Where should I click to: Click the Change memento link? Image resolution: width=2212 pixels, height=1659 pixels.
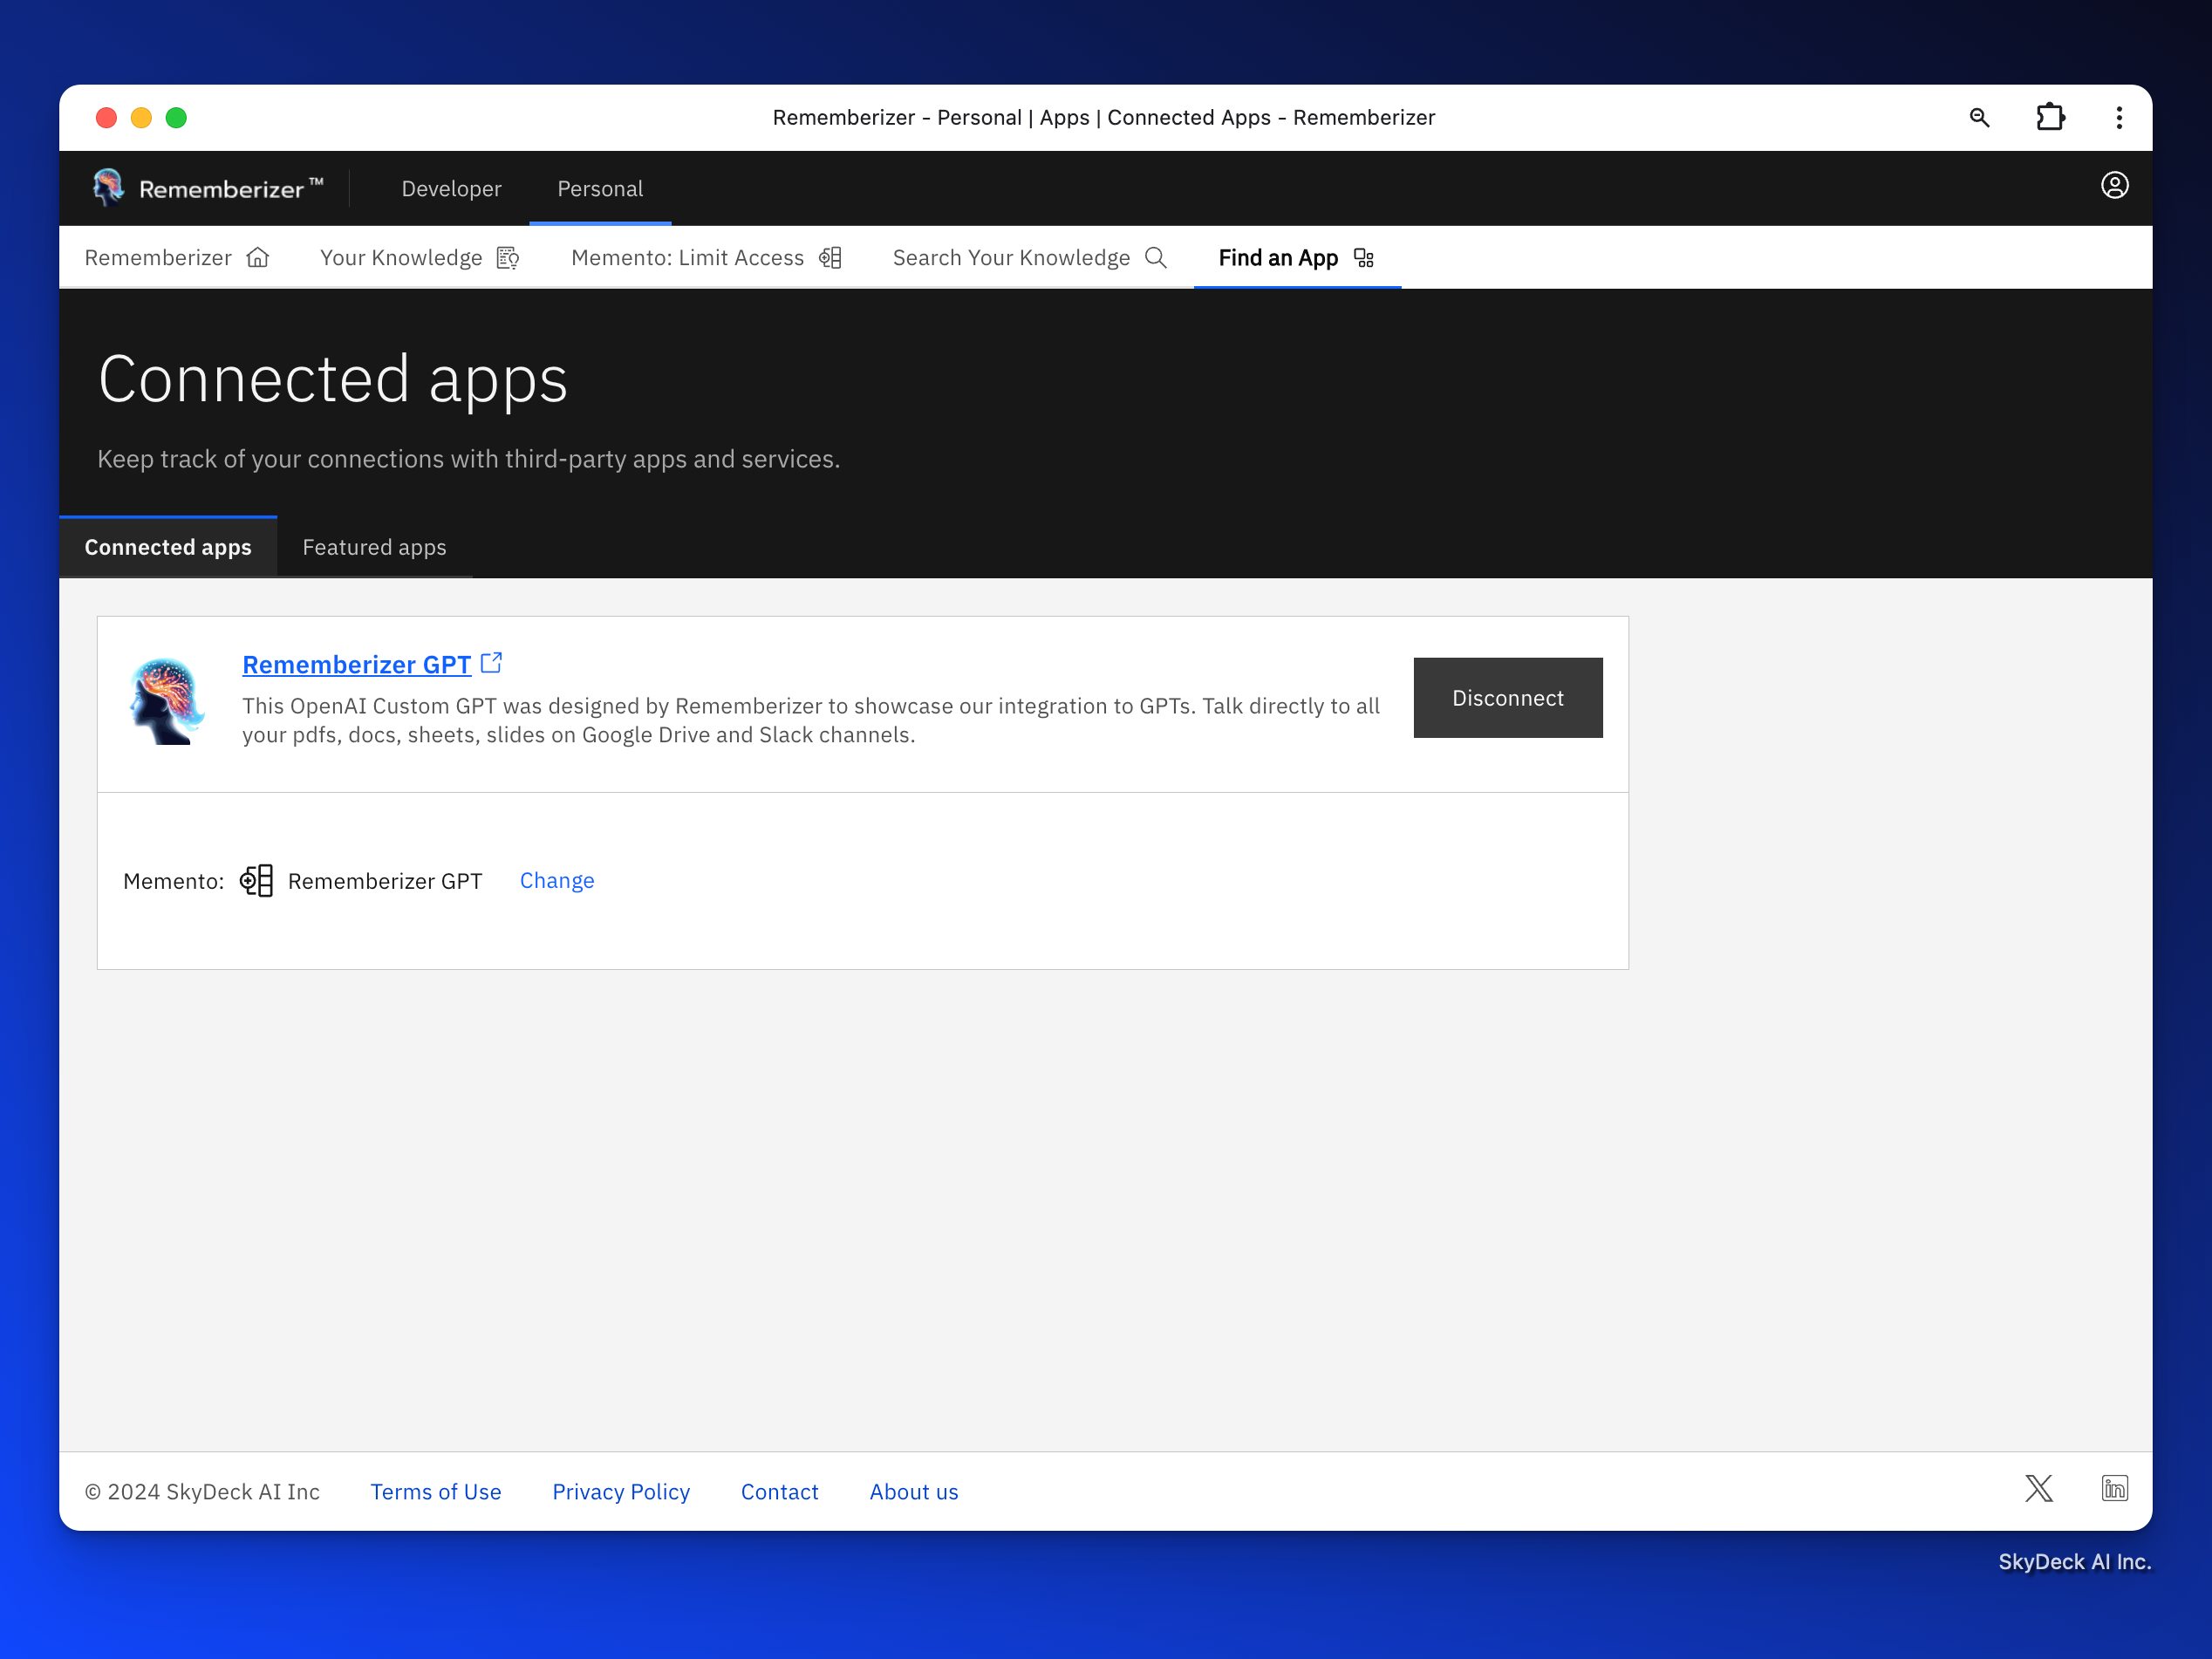point(557,880)
